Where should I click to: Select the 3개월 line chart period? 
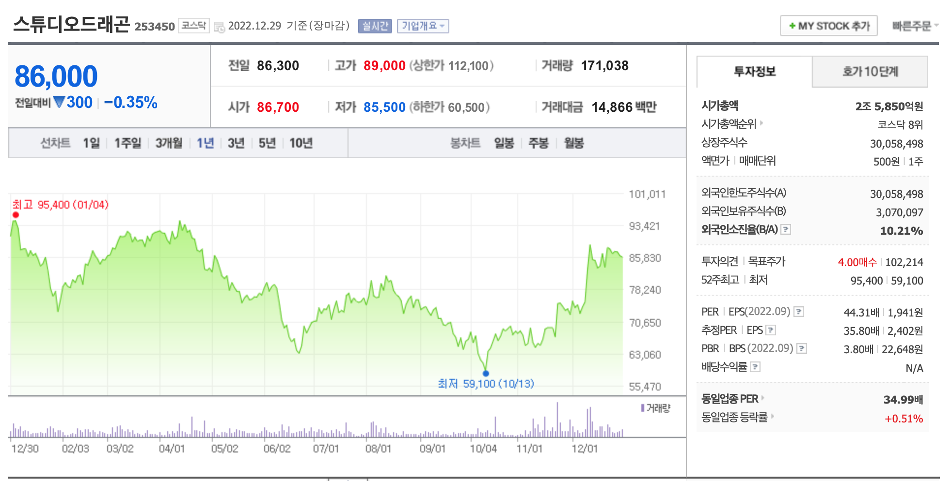click(x=169, y=143)
